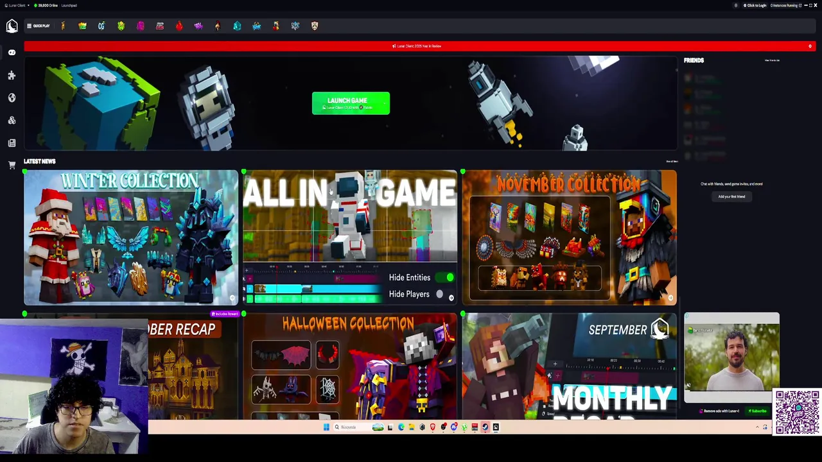The width and height of the screenshot is (822, 462).
Task: Select the dark warrior figure server icon
Action: pyautogui.click(x=218, y=26)
